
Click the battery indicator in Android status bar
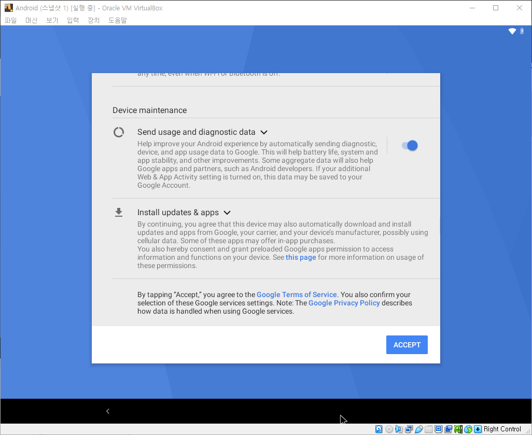(522, 31)
